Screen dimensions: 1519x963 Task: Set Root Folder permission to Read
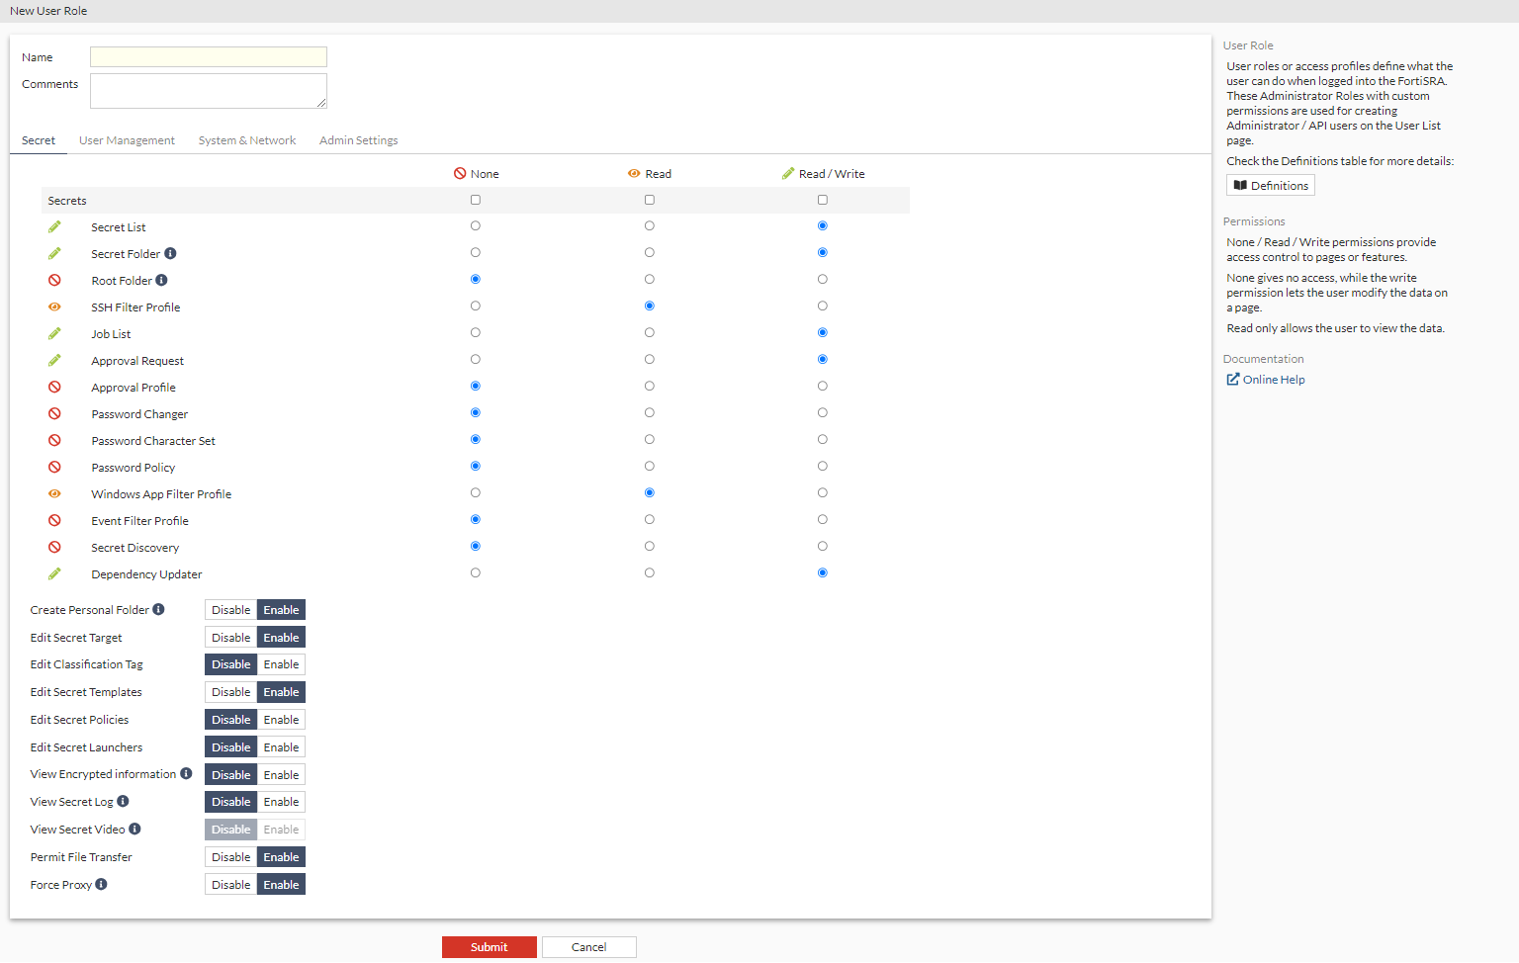650,280
